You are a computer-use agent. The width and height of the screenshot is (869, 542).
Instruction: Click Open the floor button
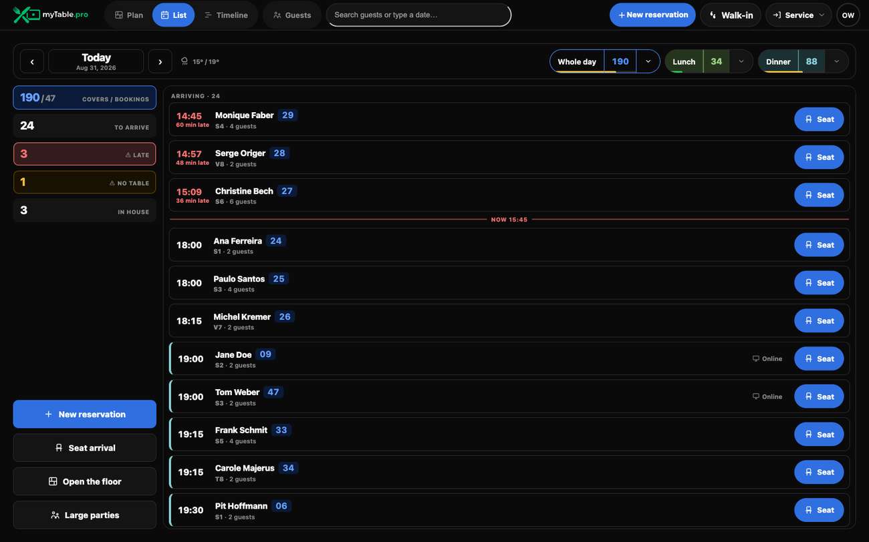click(x=85, y=481)
